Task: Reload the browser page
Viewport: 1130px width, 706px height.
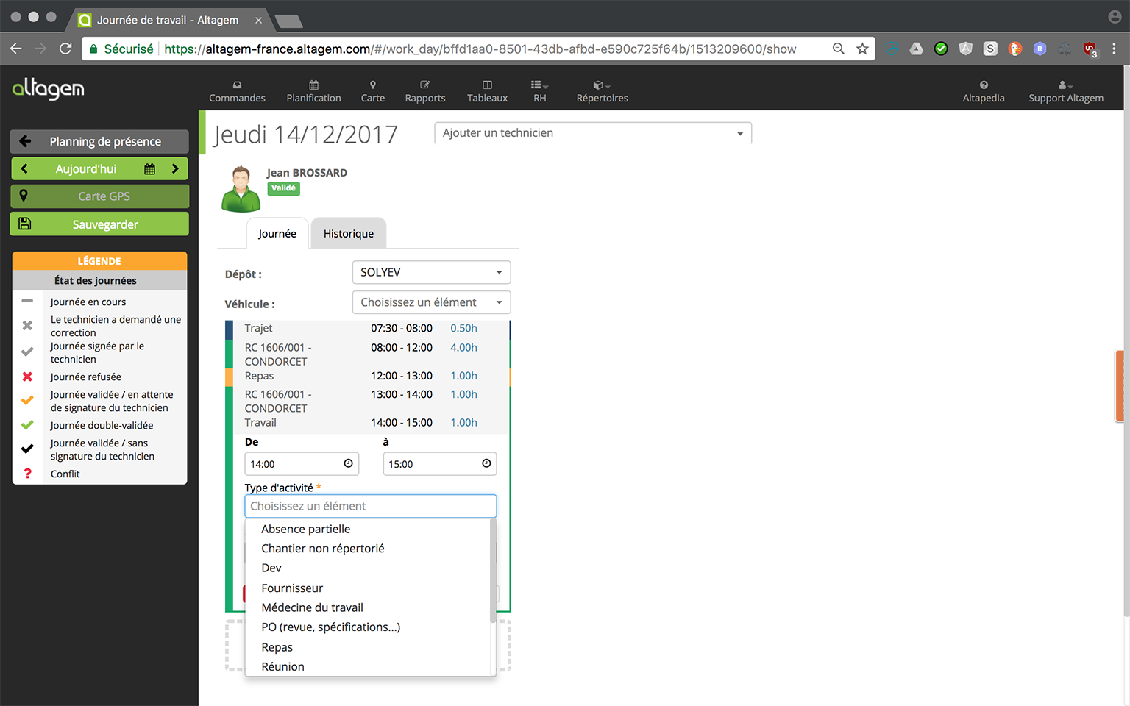Action: (x=65, y=49)
